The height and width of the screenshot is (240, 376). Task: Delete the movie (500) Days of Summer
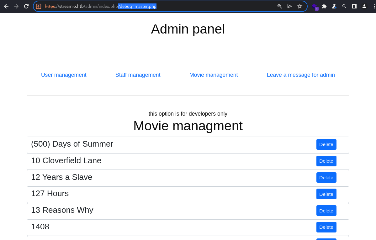tap(326, 144)
